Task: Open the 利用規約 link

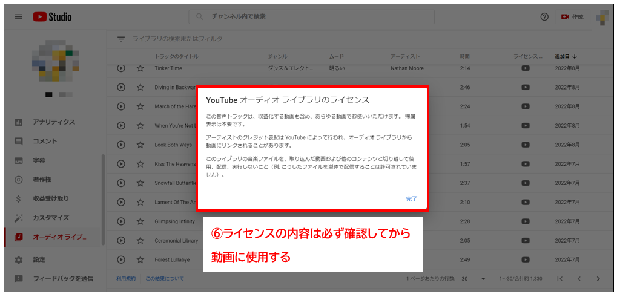Action: [126, 278]
